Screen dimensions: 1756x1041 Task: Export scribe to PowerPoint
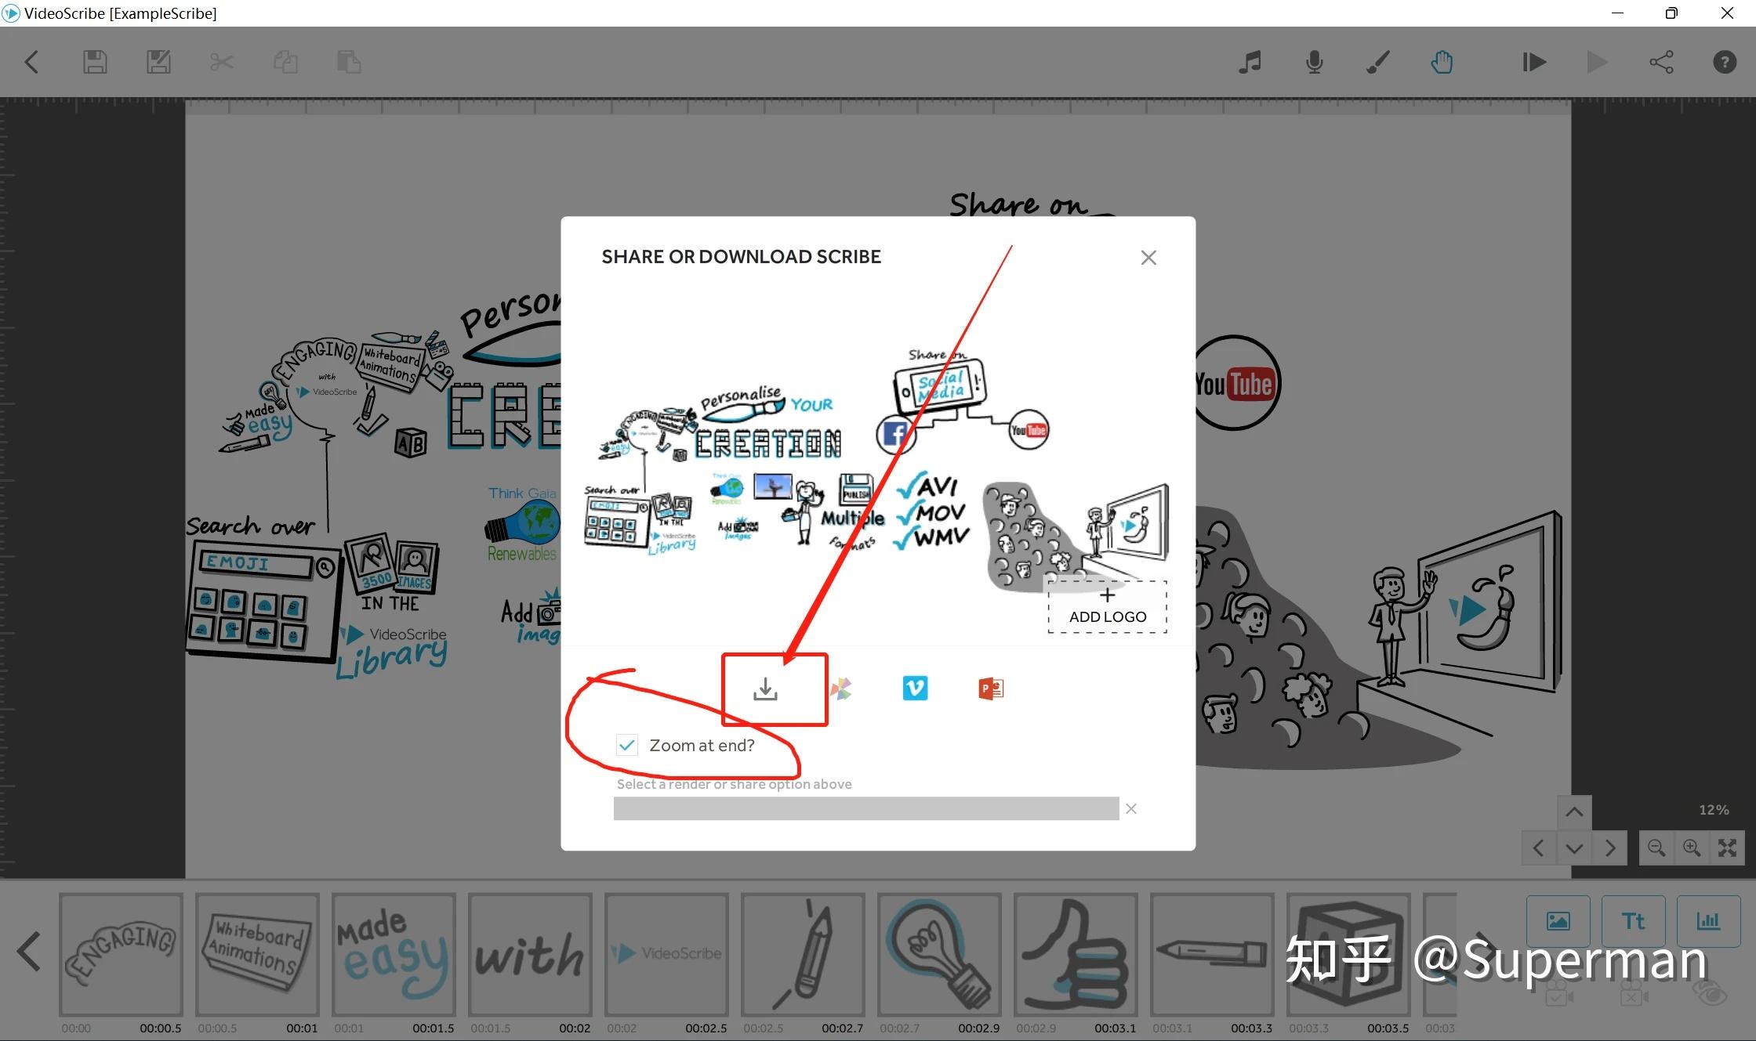pos(990,689)
